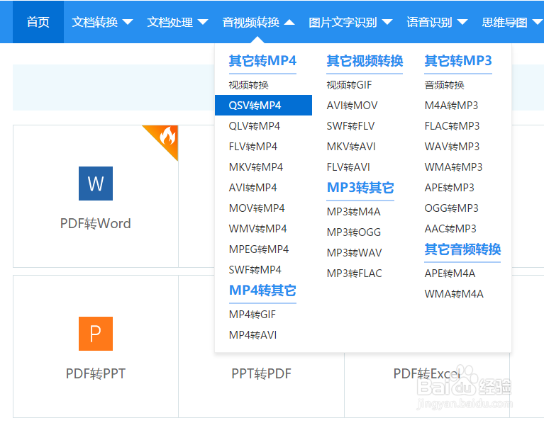
Task: Choose APE转MP3 in the menu
Action: (449, 188)
